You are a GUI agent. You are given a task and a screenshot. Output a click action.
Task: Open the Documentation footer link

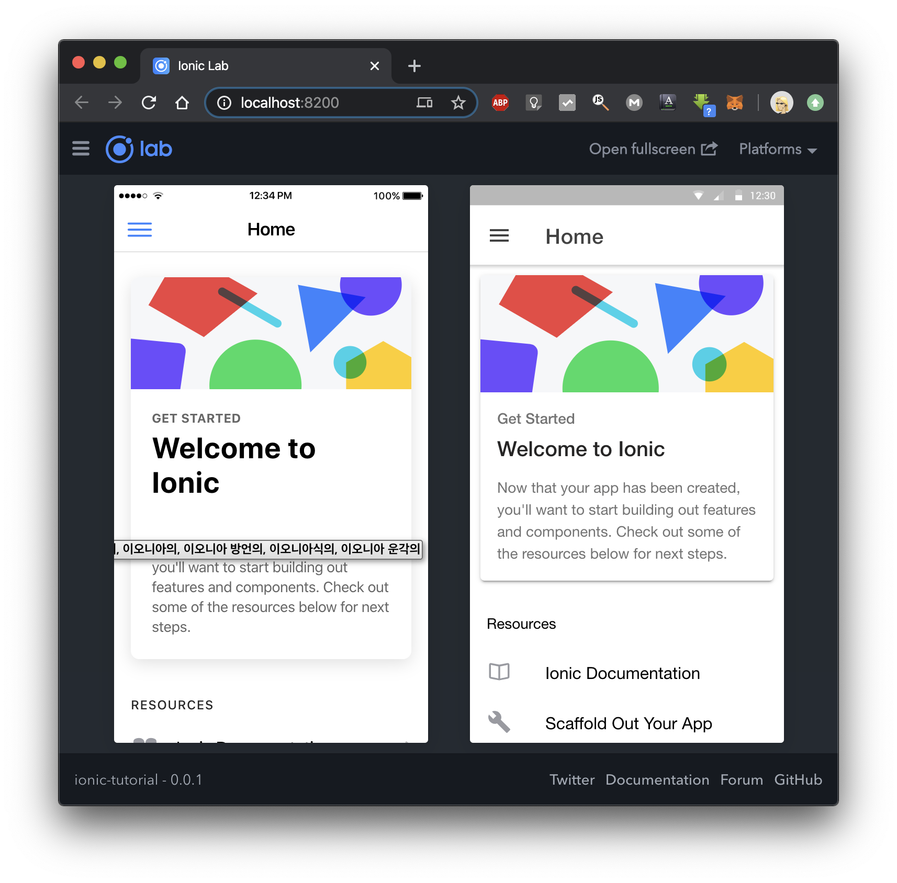tap(657, 779)
